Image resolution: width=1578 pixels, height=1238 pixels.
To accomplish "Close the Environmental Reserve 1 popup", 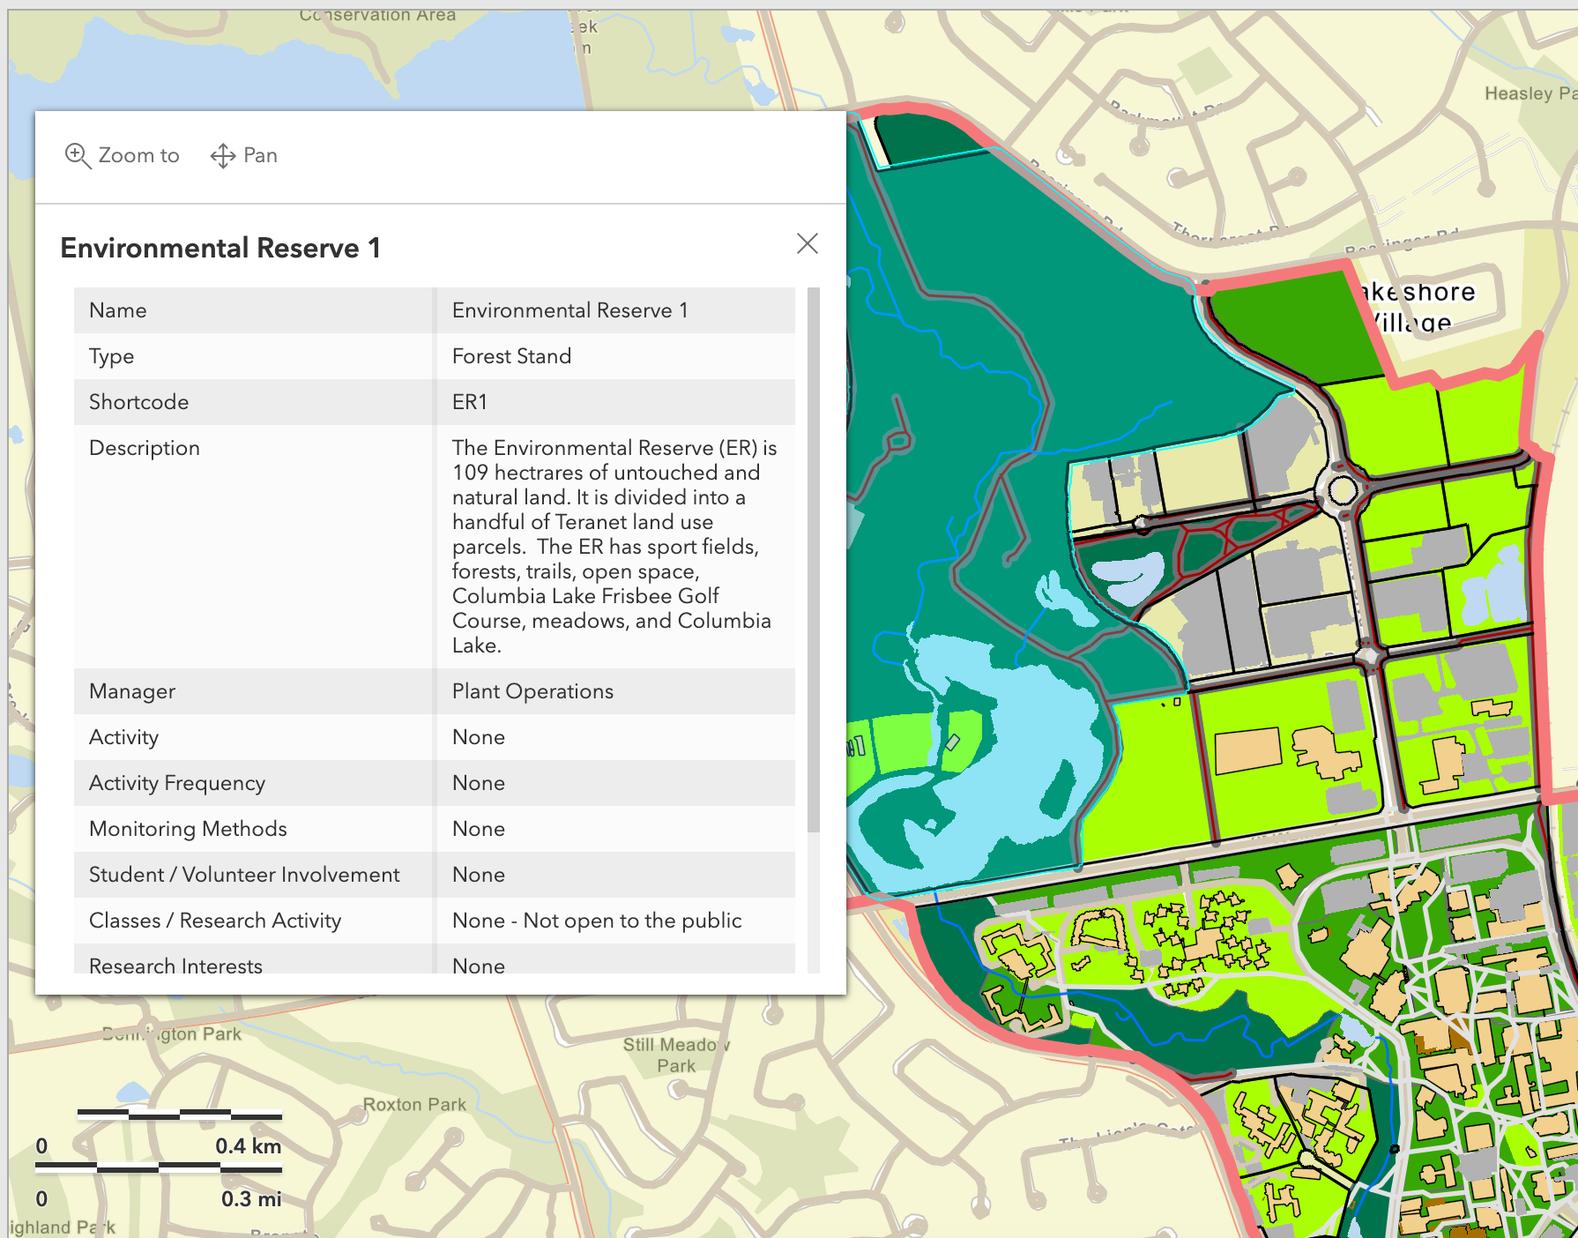I will (807, 244).
